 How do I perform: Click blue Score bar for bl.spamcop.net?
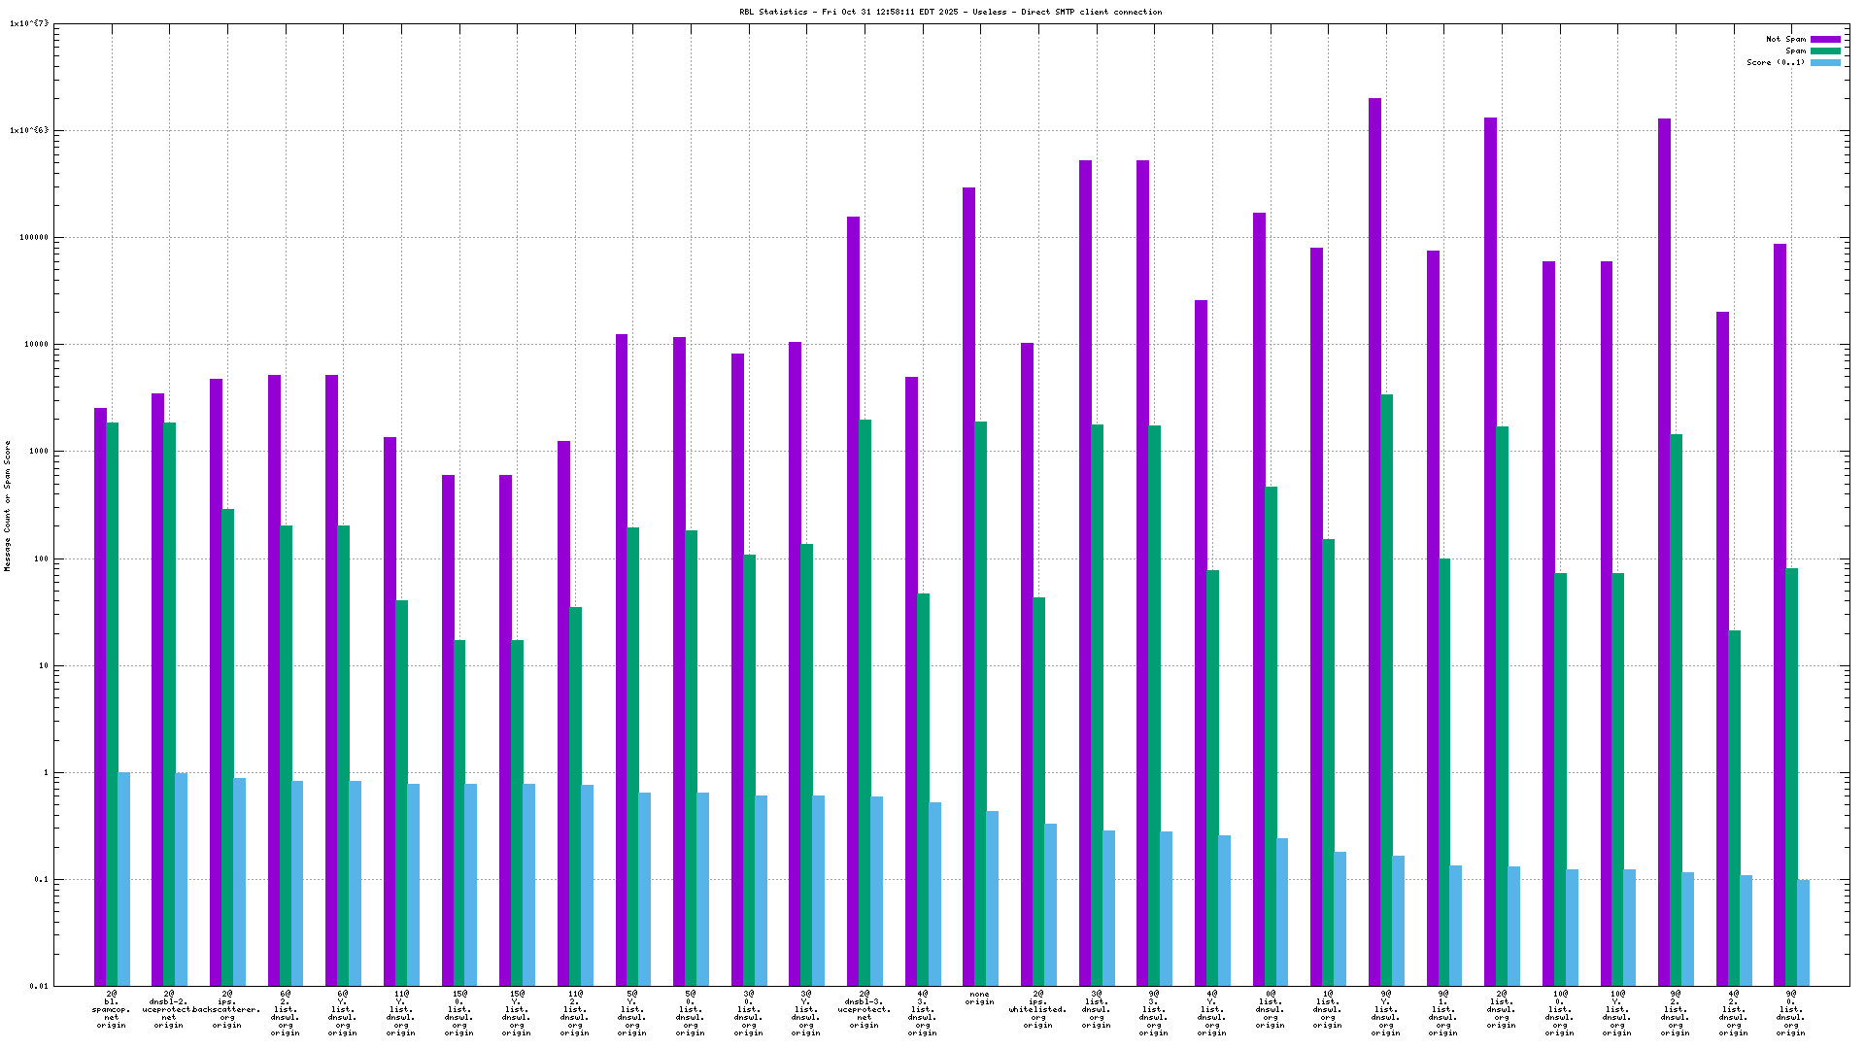pyautogui.click(x=124, y=879)
